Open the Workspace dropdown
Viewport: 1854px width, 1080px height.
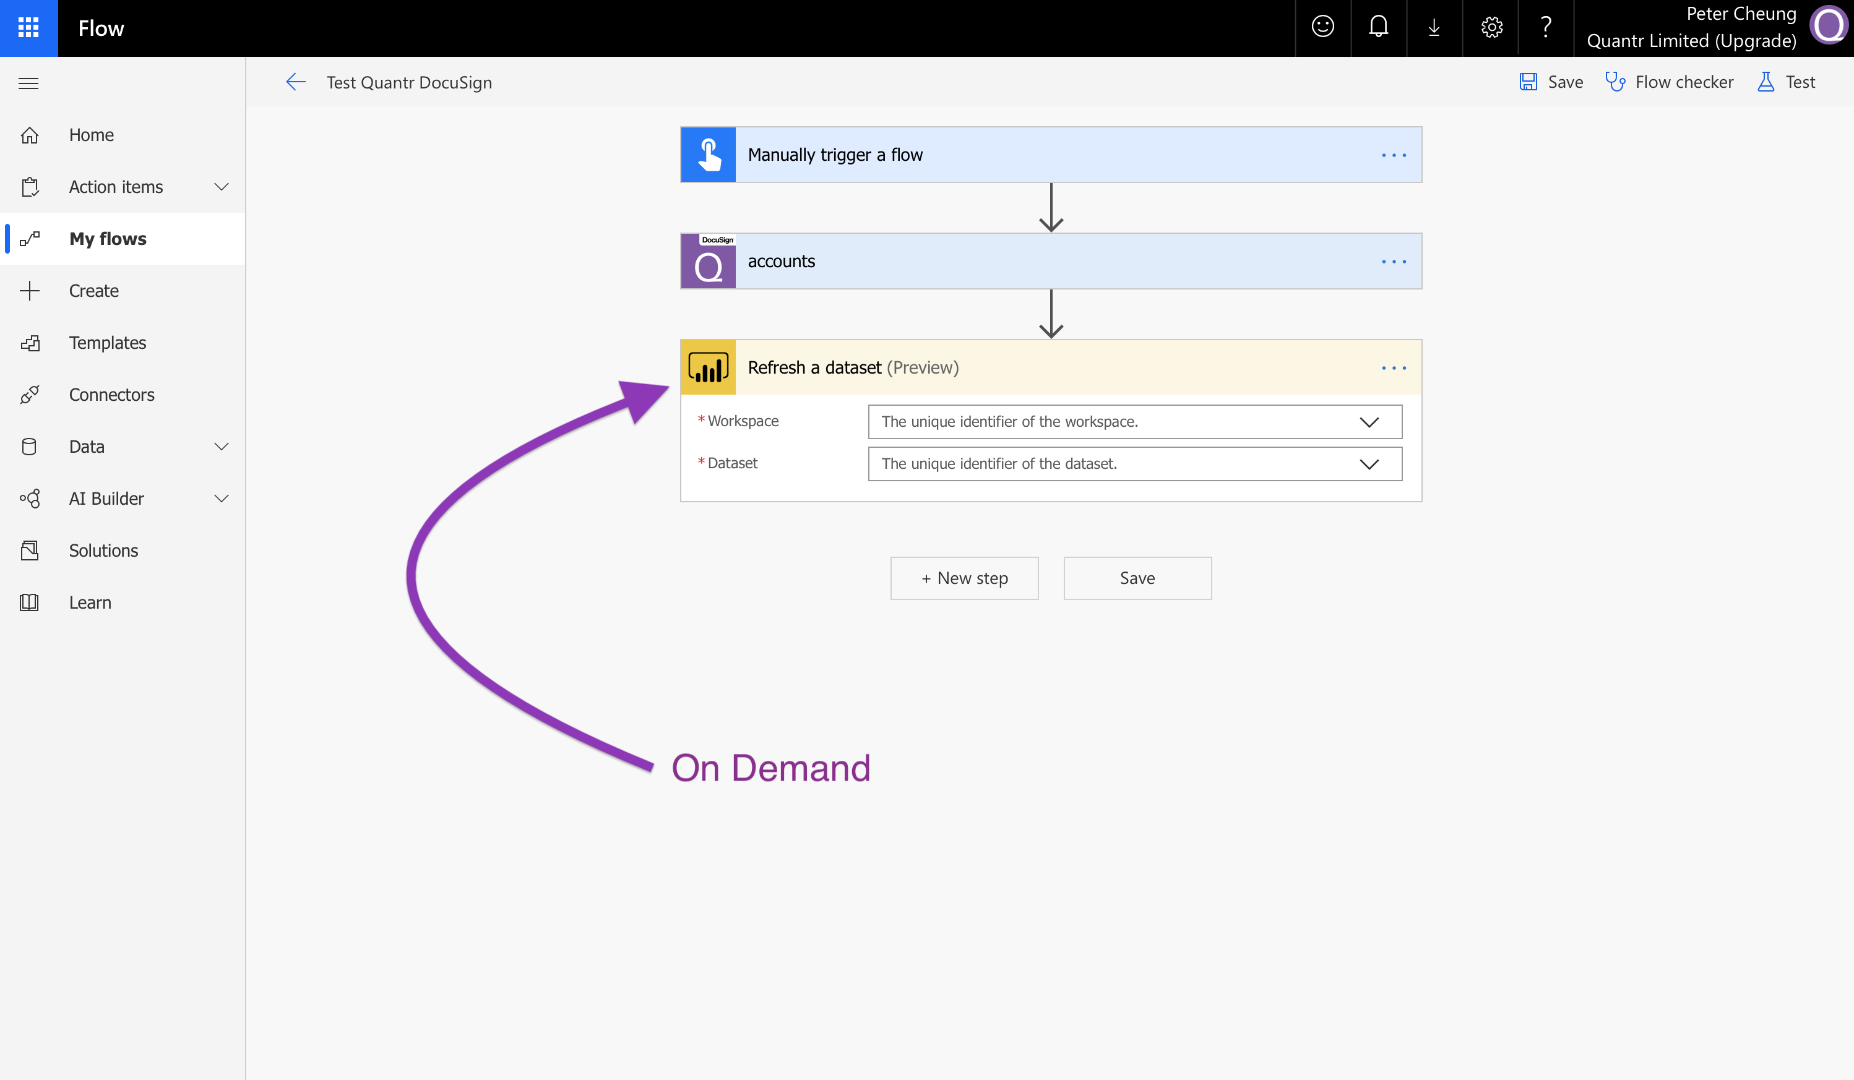pyautogui.click(x=1134, y=421)
